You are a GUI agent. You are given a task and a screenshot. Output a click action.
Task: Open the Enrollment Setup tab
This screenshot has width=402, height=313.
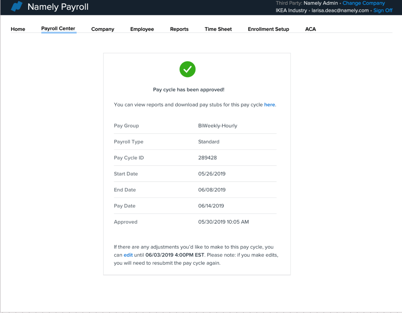click(x=269, y=29)
